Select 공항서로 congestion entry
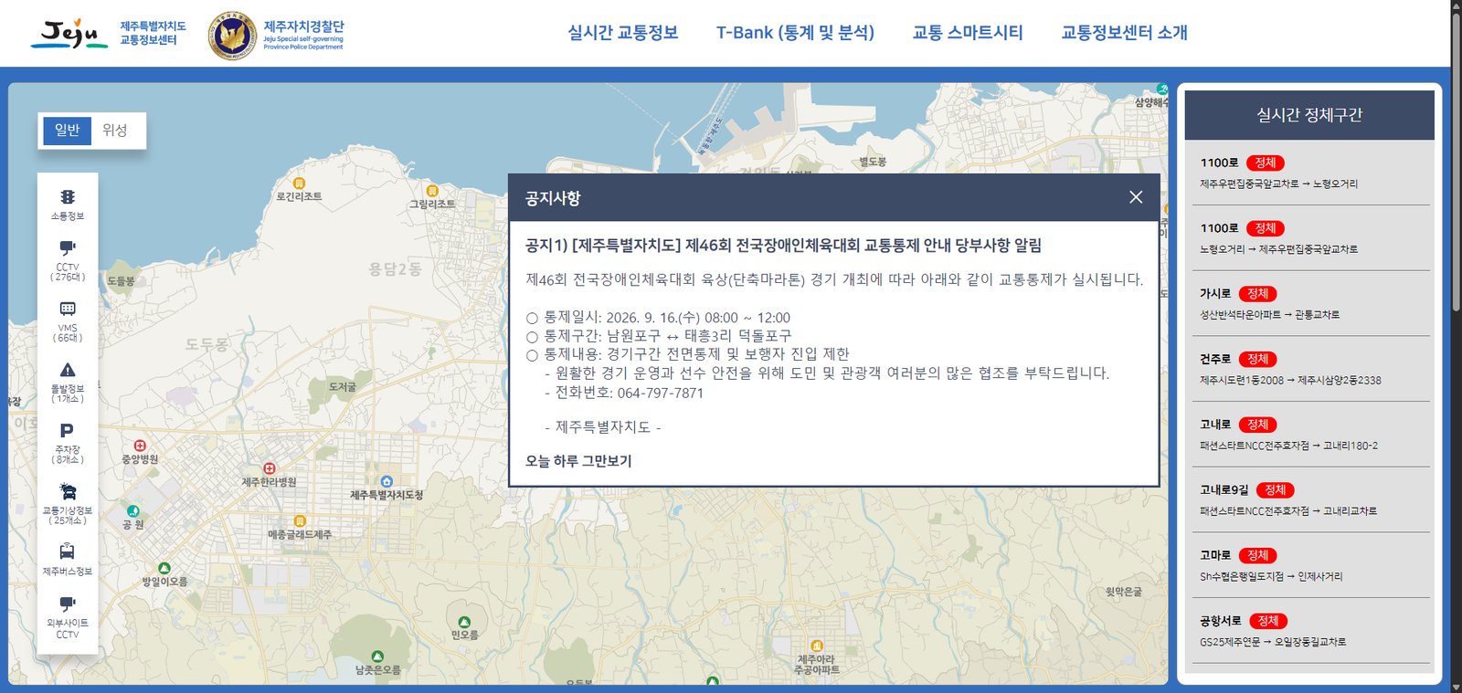Viewport: 1462px width, 693px height. (x=1309, y=631)
